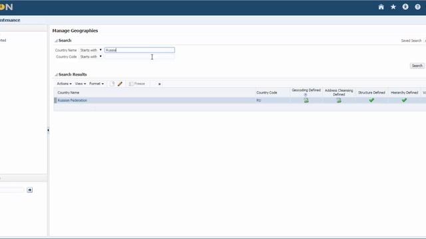Go to the Home page icon
This screenshot has width=426, height=239.
click(x=381, y=7)
